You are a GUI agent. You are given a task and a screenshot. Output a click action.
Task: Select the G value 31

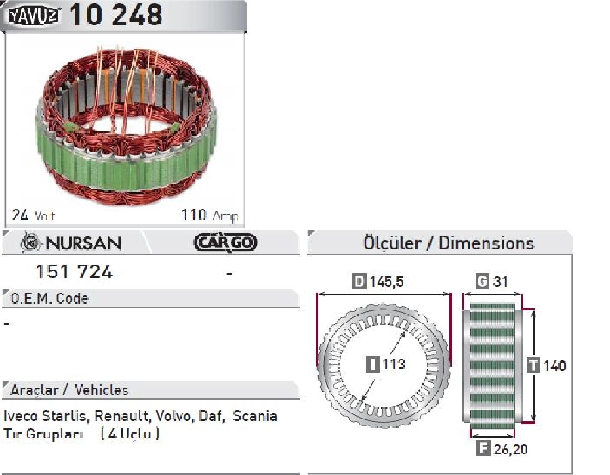pos(500,282)
